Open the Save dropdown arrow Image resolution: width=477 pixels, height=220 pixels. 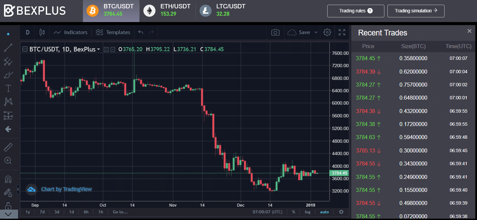pyautogui.click(x=316, y=32)
